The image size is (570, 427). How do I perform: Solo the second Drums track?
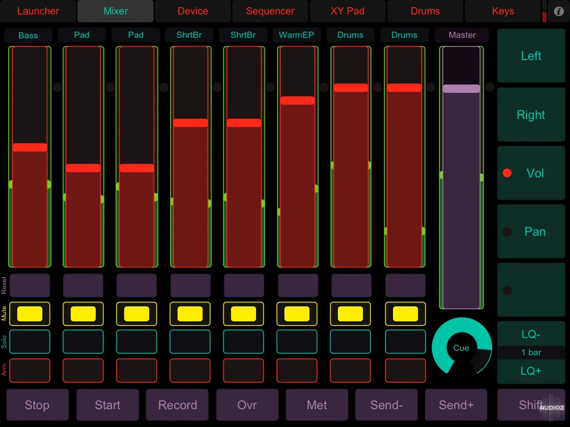coord(405,342)
